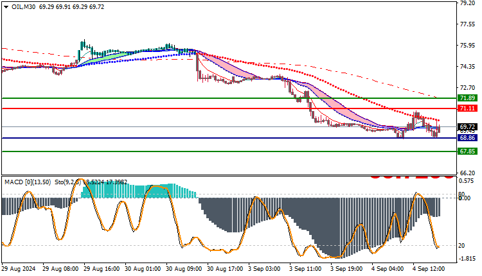Open the chart dropdown triangle beside OIL,M30
Image resolution: width=482 pixels, height=276 pixels.
[x=6, y=7]
